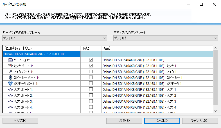This screenshot has height=128, width=221.
Task: Edit the name cell ending マイク 1
Action: [157, 72]
